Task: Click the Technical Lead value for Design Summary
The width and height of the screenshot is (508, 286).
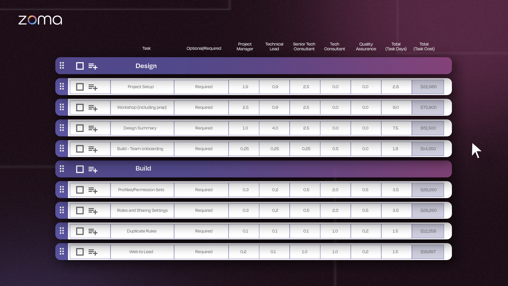Action: point(275,128)
